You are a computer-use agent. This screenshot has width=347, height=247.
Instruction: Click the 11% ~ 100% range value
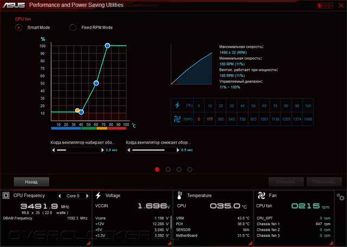pyautogui.click(x=230, y=87)
